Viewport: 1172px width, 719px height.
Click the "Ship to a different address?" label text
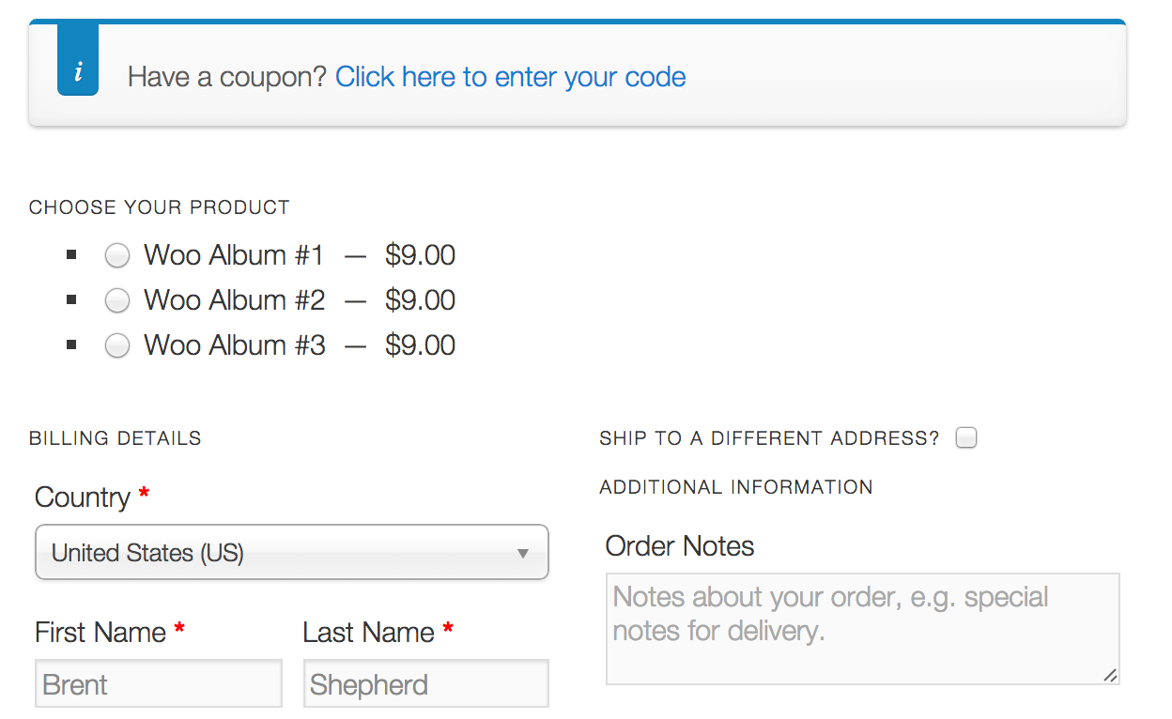tap(769, 438)
